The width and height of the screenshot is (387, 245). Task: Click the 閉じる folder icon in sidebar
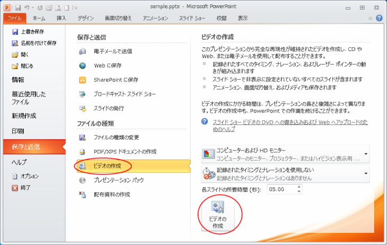(x=15, y=66)
